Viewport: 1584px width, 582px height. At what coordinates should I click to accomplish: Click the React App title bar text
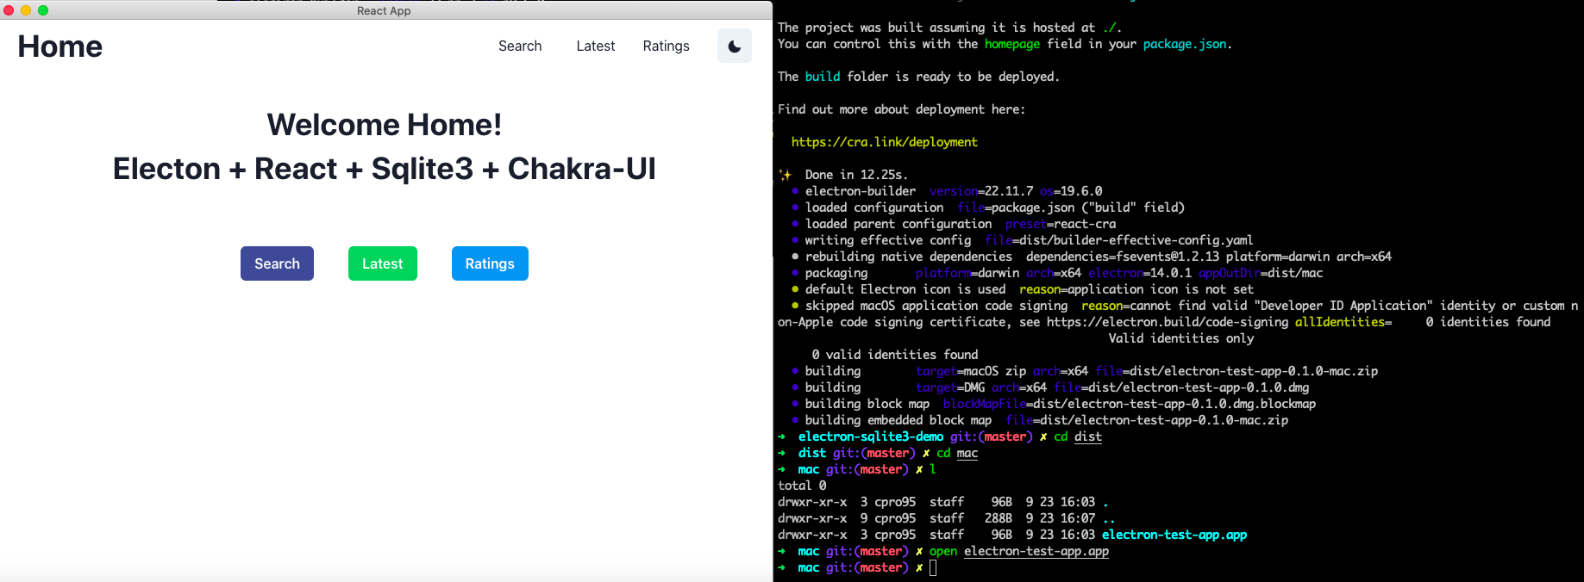[x=384, y=10]
